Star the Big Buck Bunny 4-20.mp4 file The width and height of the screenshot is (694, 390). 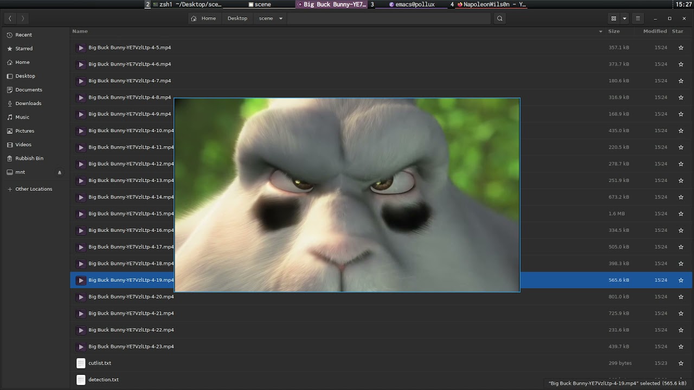681,297
